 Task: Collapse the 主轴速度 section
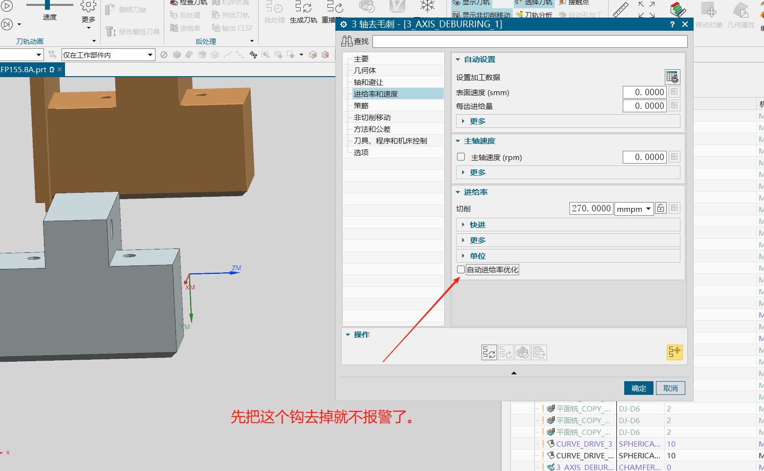458,141
